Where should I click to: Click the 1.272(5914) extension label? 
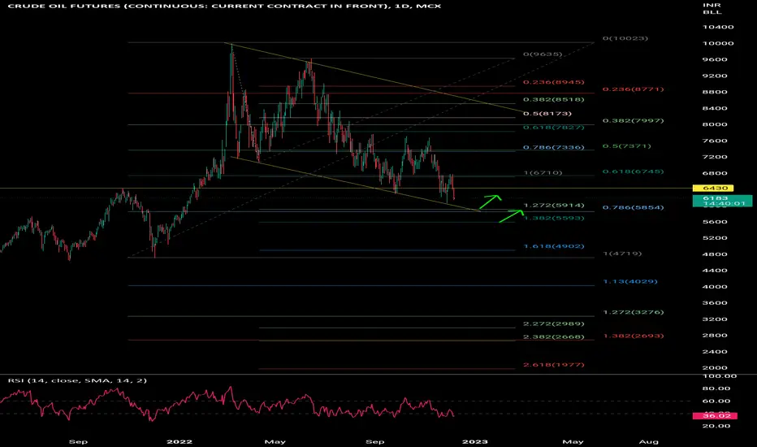click(554, 206)
